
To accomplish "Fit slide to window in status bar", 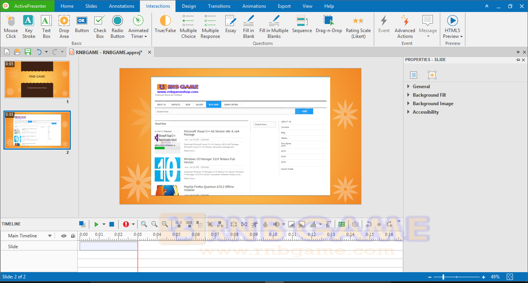I will click(510, 277).
